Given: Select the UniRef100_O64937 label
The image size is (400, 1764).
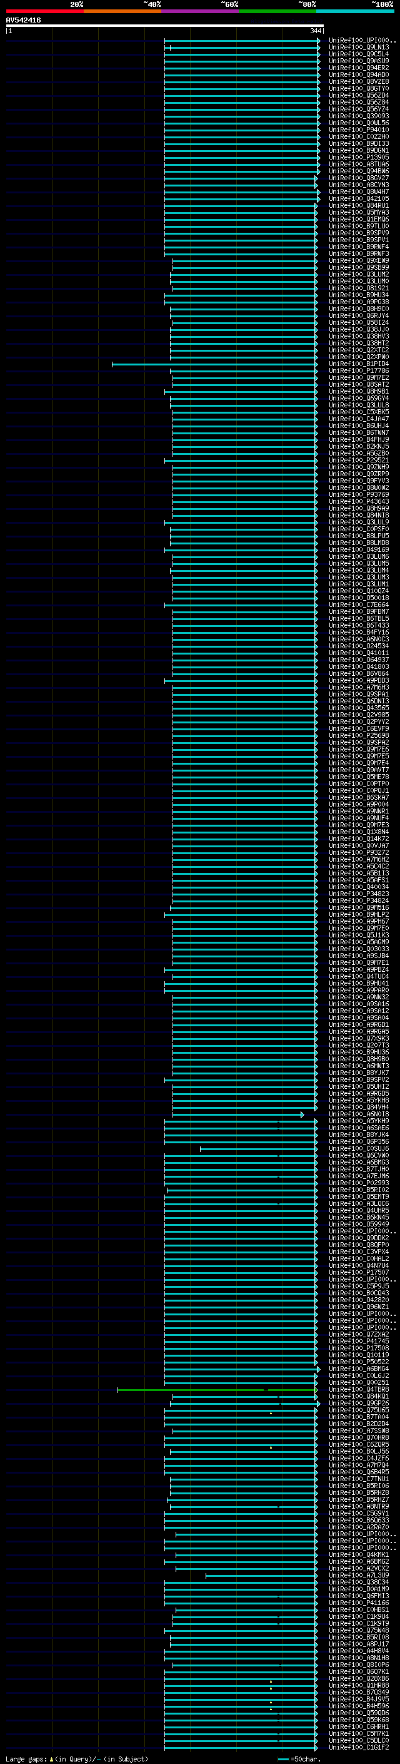Looking at the screenshot, I should (358, 660).
